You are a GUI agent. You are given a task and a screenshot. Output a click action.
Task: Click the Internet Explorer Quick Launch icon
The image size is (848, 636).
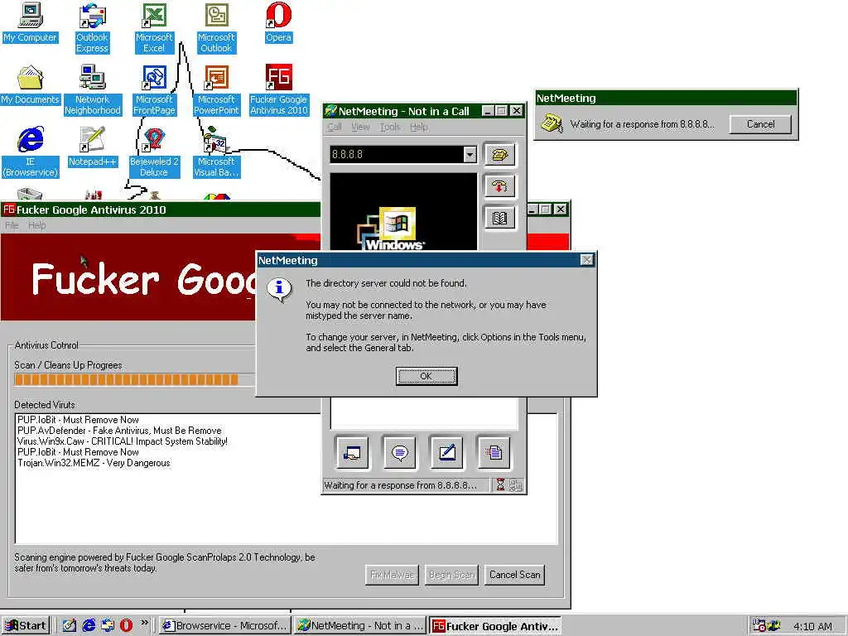click(x=89, y=625)
